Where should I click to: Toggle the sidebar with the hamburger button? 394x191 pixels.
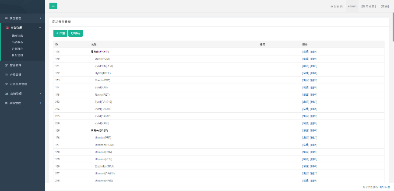53,6
